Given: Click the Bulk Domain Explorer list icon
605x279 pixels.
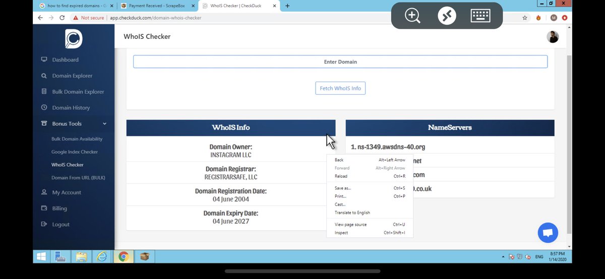Looking at the screenshot, I should [x=44, y=92].
